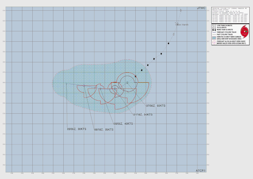Select the forecast point linked to the 09/06Z label
Viewport: 253px width, 179px height.
click(x=66, y=83)
